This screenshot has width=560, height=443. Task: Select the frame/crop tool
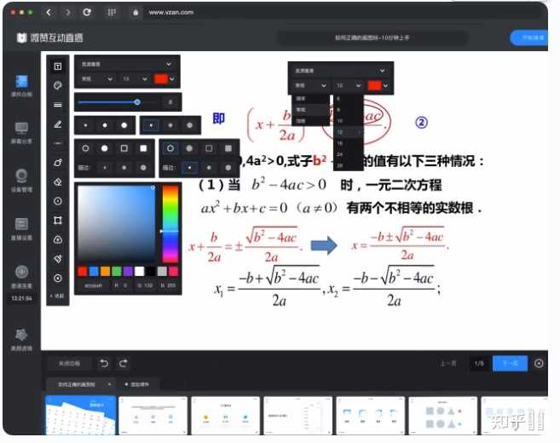[57, 221]
